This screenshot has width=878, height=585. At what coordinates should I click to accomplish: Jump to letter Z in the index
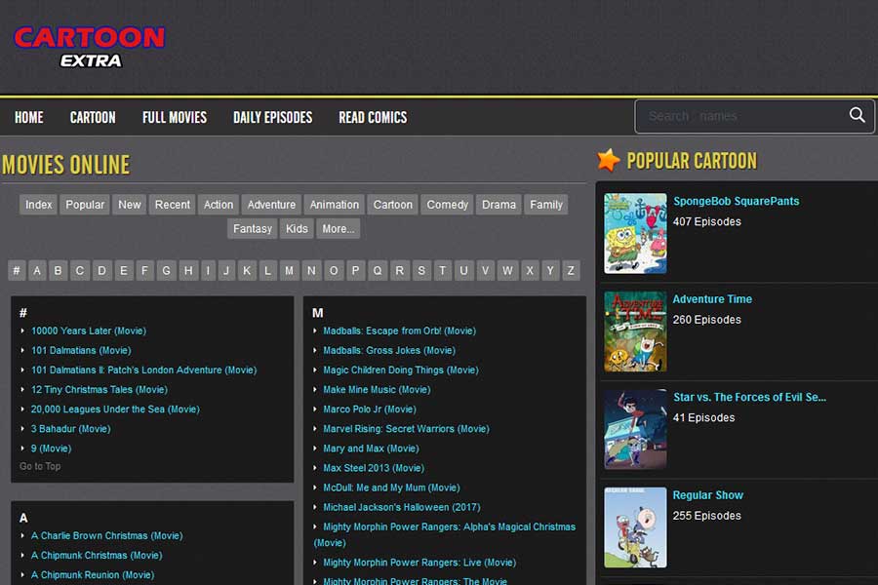click(x=571, y=271)
